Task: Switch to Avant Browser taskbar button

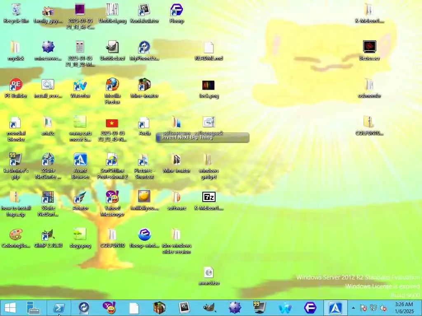Action: [335, 308]
